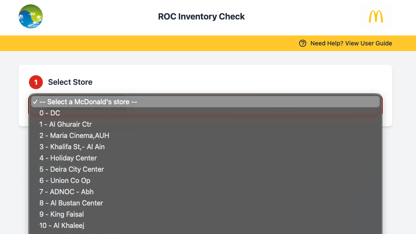Select '10 - Al Khaleej' store option

(205, 225)
